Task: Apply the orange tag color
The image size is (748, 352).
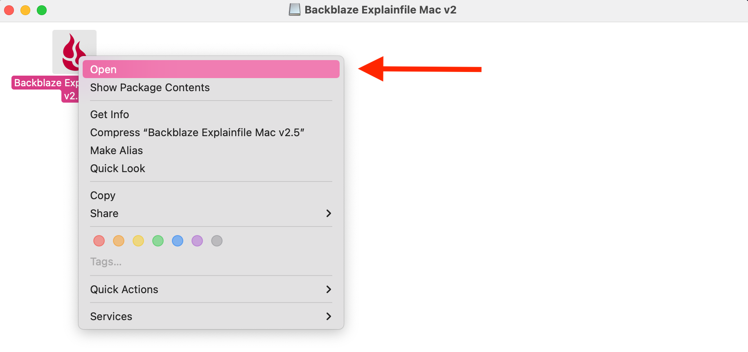Action: tap(119, 241)
